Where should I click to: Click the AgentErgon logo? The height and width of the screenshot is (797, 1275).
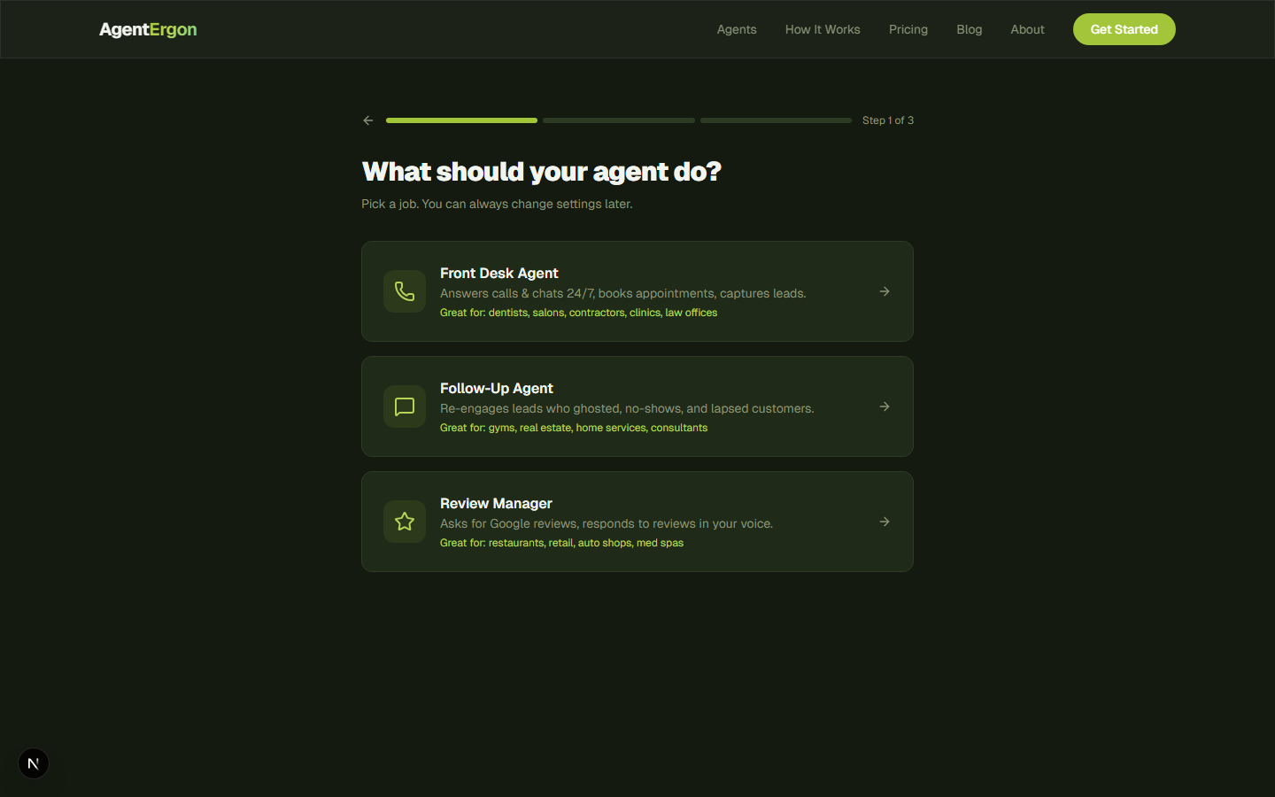click(148, 29)
